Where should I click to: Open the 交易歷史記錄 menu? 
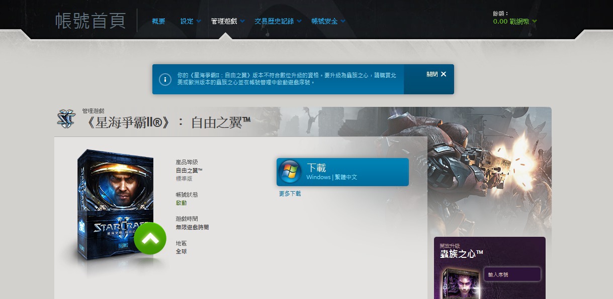click(274, 21)
